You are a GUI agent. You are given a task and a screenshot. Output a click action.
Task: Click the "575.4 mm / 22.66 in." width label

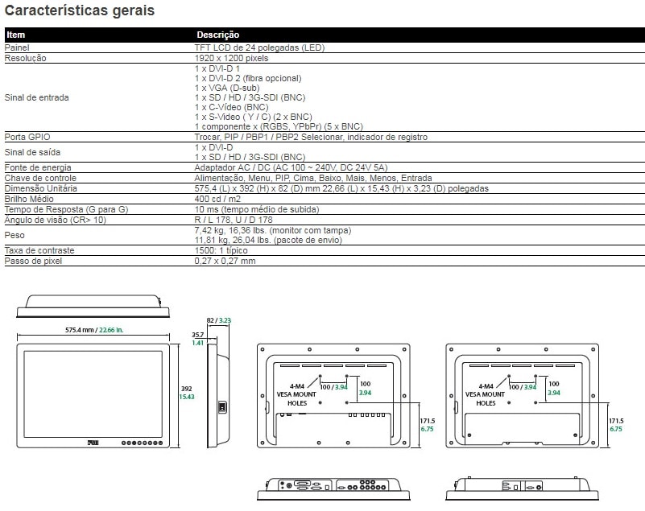(x=94, y=330)
